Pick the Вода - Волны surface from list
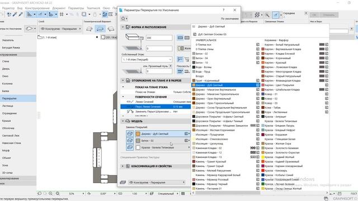Screen dimensions: 358x201 tap(226, 67)
